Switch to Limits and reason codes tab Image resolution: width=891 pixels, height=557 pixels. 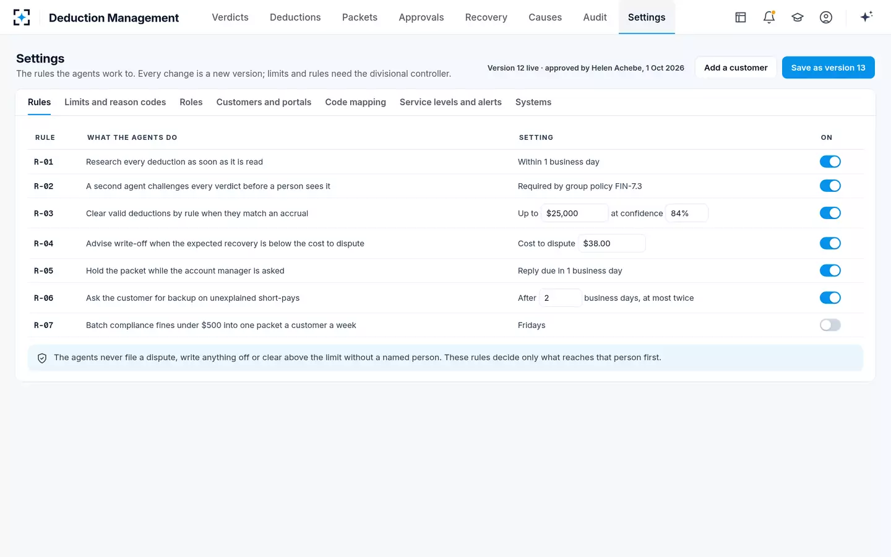pos(115,102)
